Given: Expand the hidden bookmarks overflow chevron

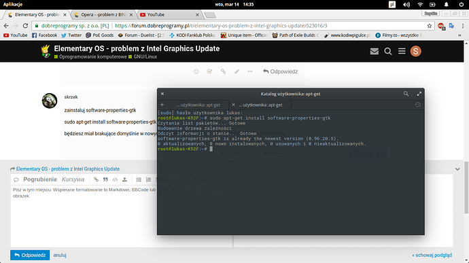Looking at the screenshot, I should point(459,35).
